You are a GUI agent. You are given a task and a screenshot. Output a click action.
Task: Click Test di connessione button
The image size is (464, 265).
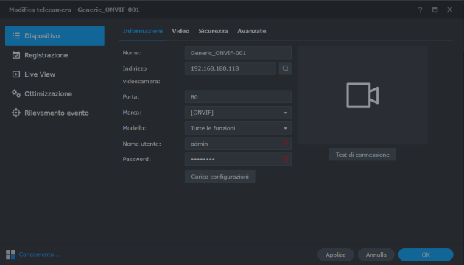pos(362,155)
